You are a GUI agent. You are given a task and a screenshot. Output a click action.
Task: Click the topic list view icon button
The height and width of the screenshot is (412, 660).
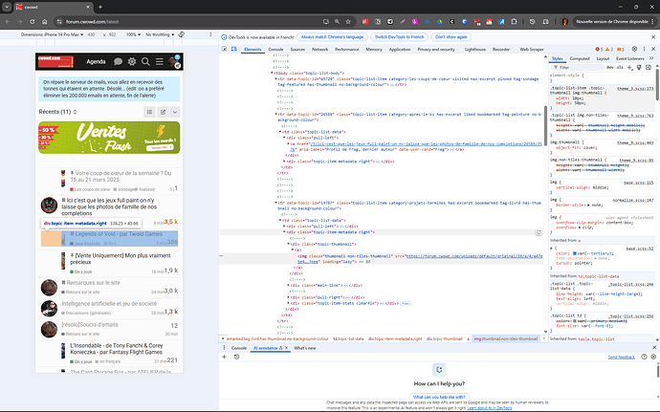149,112
